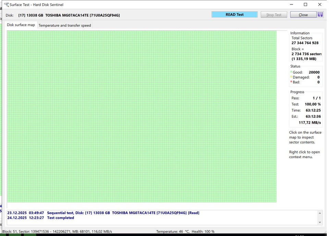329x236 pixels.
Task: Click the Stop Test button
Action: (274, 15)
